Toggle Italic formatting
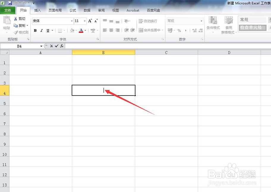 [42, 30]
